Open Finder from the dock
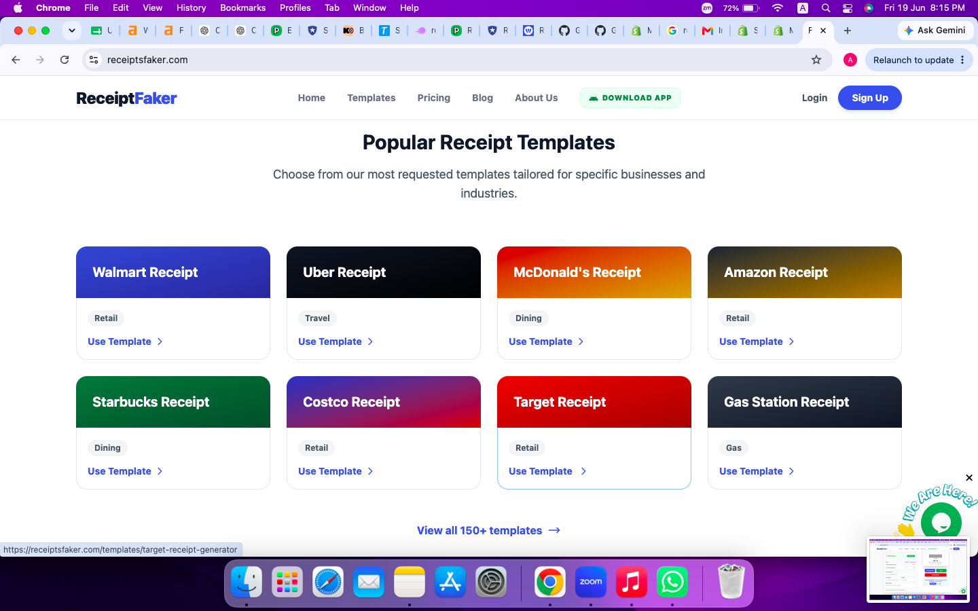This screenshot has height=611, width=978. pyautogui.click(x=247, y=582)
